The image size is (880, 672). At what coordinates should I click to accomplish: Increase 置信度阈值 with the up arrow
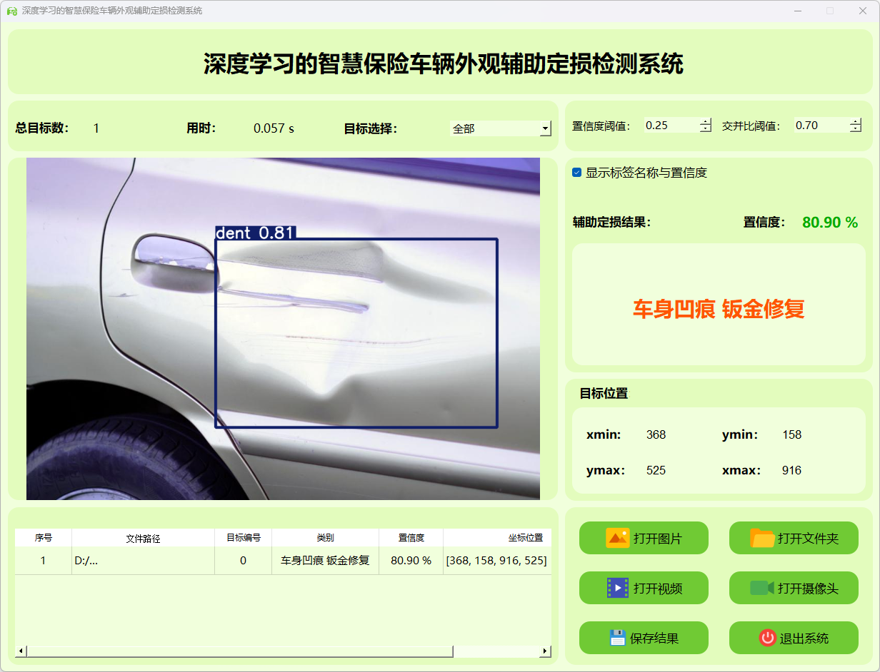click(706, 122)
